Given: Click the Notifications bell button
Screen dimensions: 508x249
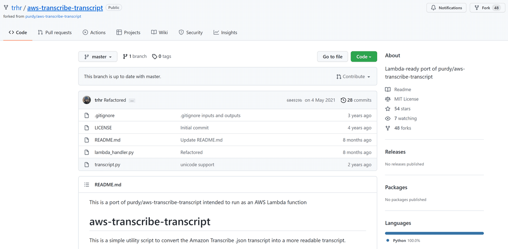Looking at the screenshot, I should click(446, 8).
